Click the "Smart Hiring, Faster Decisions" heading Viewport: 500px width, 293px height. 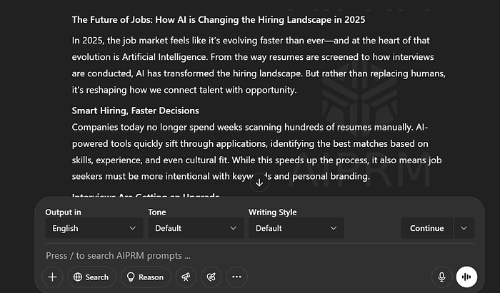click(x=135, y=110)
